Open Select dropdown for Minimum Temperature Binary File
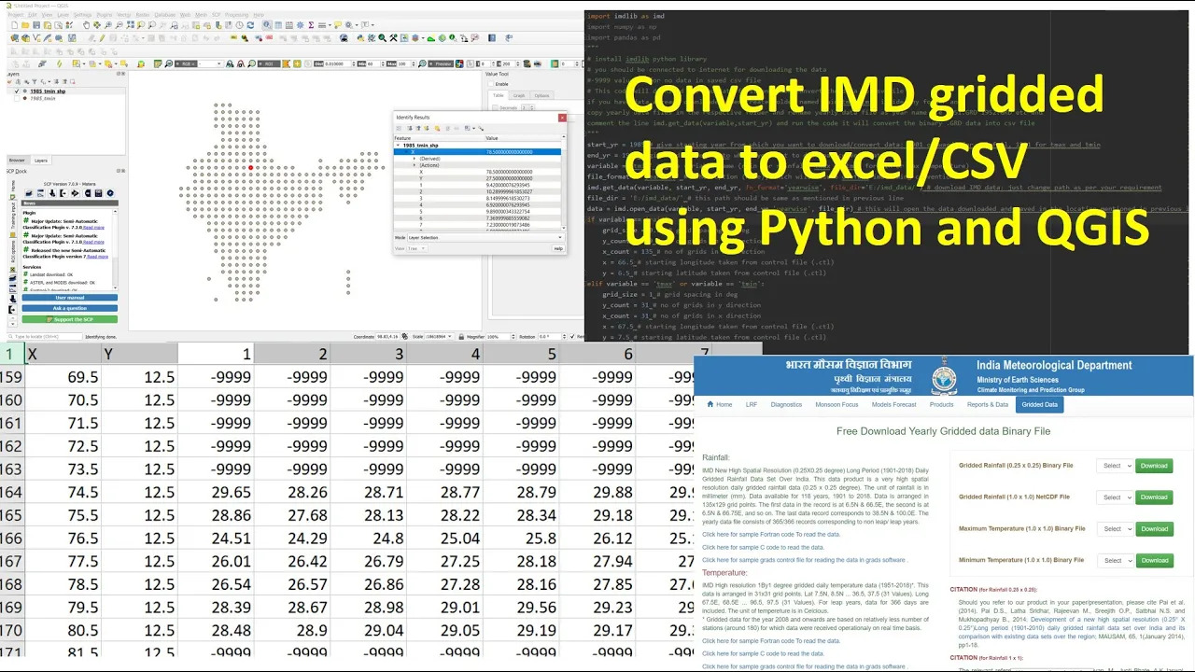 (x=1116, y=560)
